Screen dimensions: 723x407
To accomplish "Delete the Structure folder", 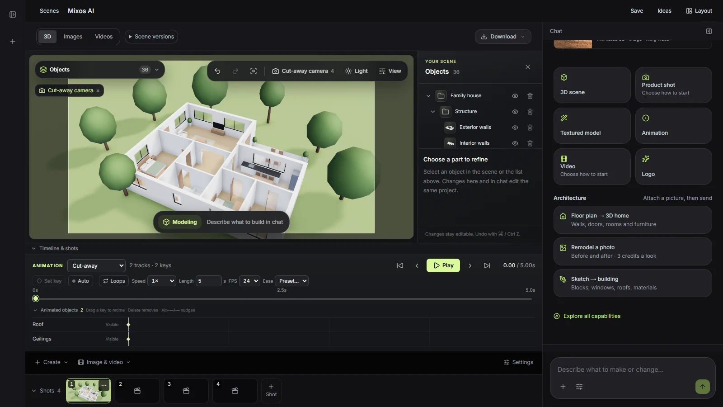I will click(530, 112).
